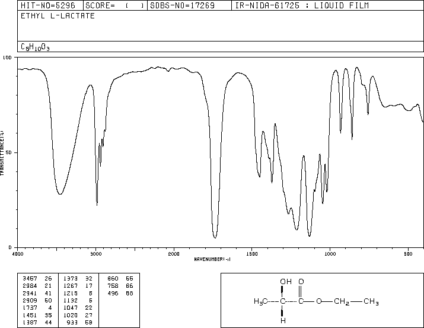Image resolution: width=424 pixels, height=328 pixels.
Task: Click the OH group in the structure
Action: [x=286, y=282]
